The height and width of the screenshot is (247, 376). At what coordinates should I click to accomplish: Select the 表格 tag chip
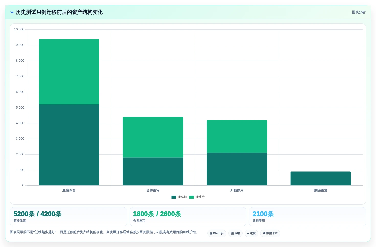coord(235,233)
